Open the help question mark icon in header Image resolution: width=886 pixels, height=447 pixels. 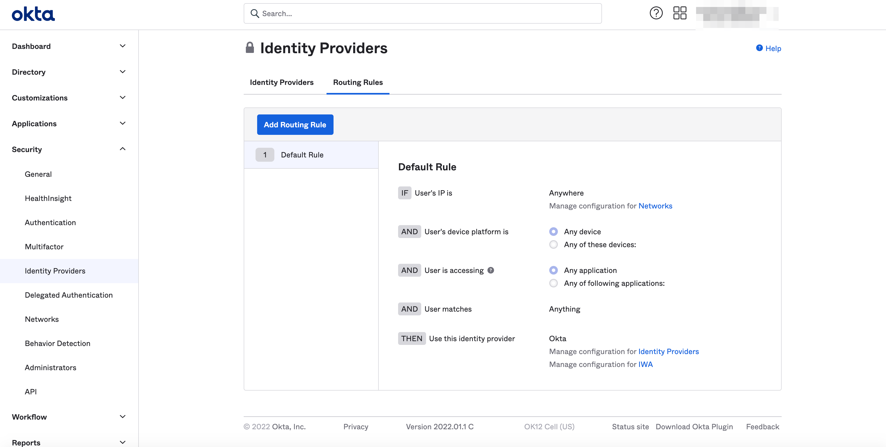click(x=656, y=13)
